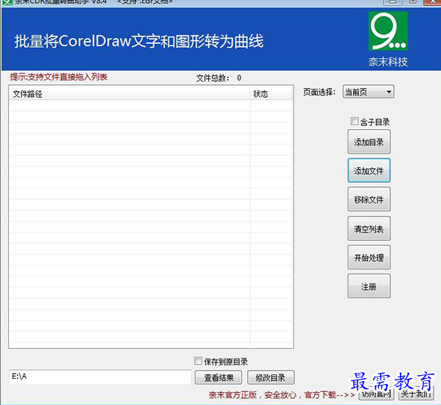This screenshot has width=441, height=405.
Task: Click the 添加目录 button
Action: tap(369, 142)
